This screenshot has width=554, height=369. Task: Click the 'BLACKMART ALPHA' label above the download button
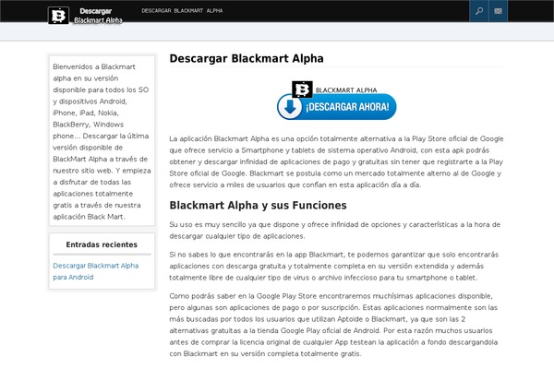(346, 90)
